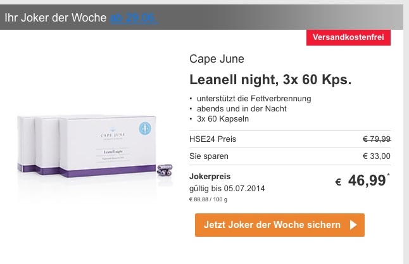Open the "Leanell night, 3x 60 Kps." title
This screenshot has width=409, height=264.
coord(270,80)
